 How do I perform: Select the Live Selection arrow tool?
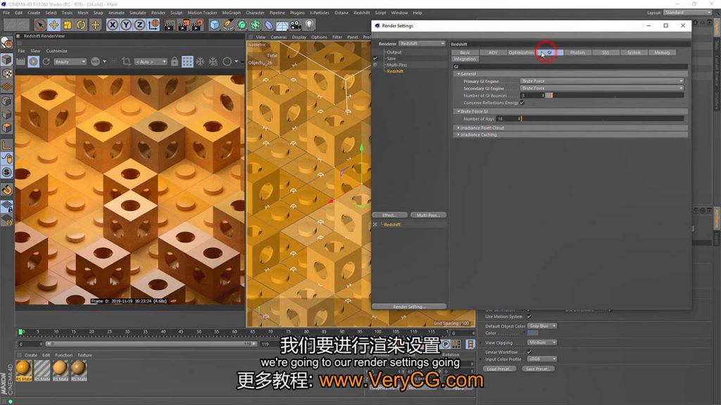tap(40, 25)
